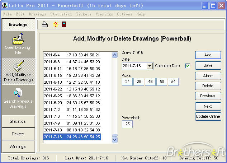Open the Help menu
This screenshot has width=227, height=163.
[x=141, y=14]
